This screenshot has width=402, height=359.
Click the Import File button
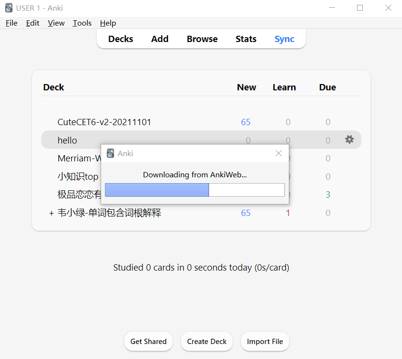(265, 341)
